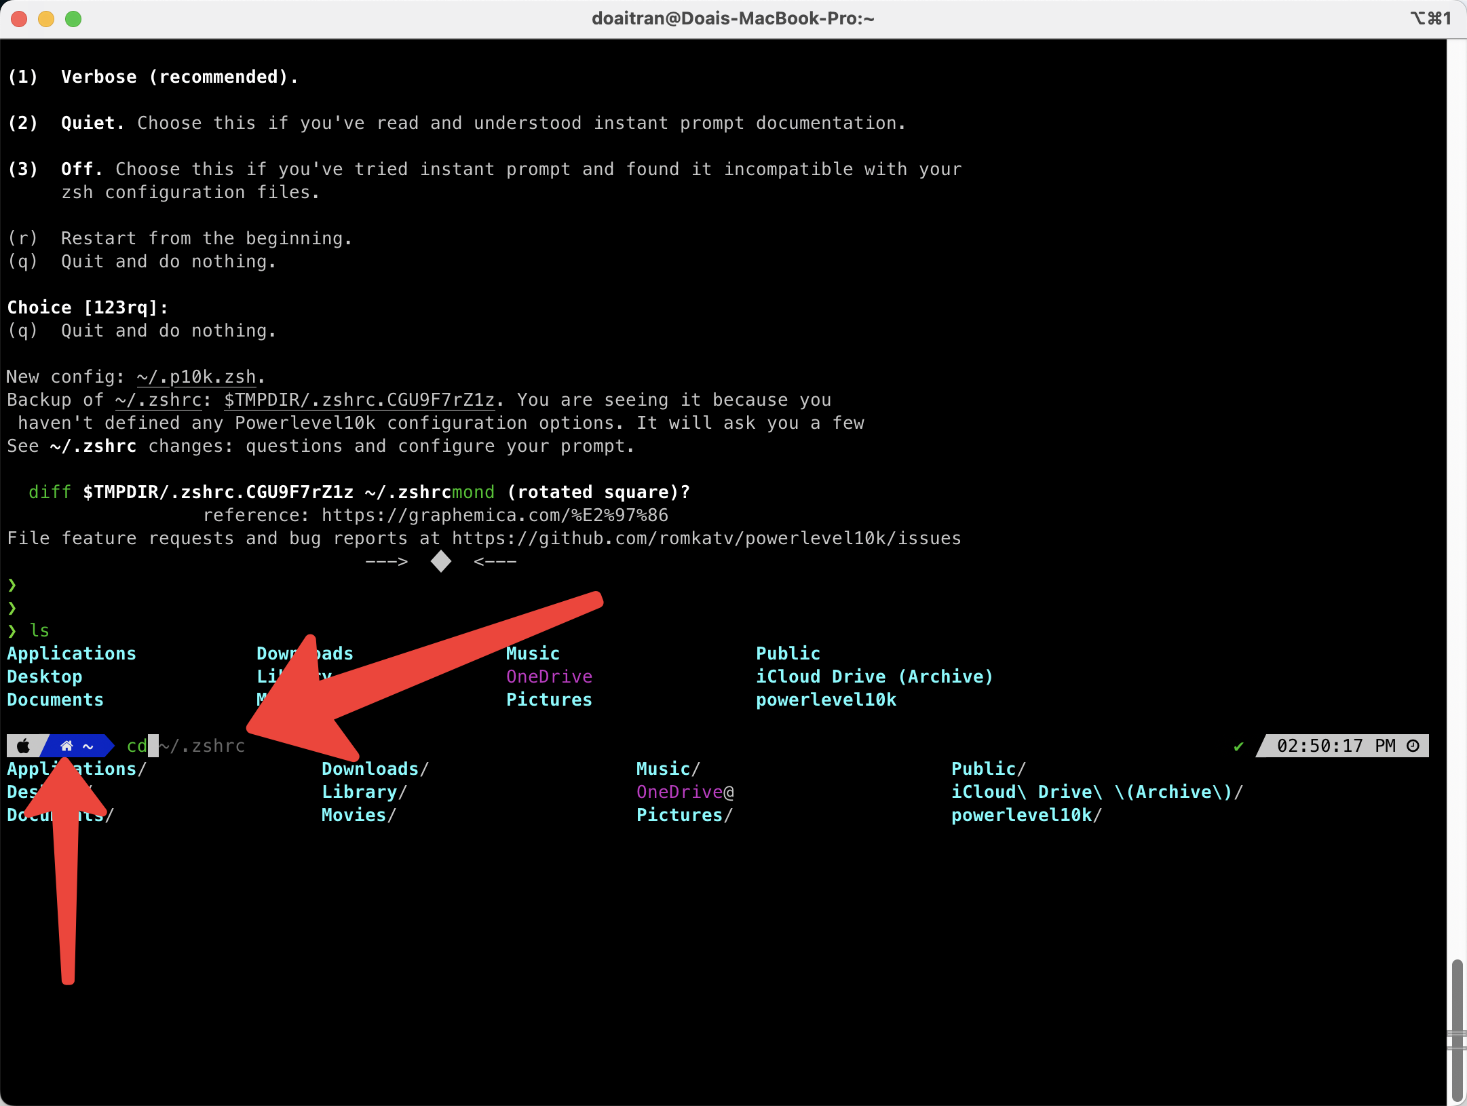The width and height of the screenshot is (1467, 1106).
Task: Select Library/ in the completion list
Action: coord(364,792)
